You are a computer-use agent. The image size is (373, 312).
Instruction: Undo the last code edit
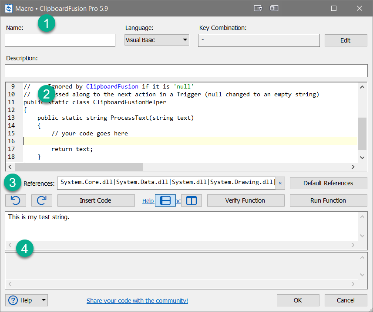coord(16,200)
